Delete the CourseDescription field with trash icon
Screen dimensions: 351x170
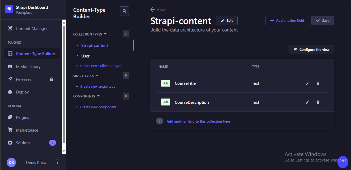point(318,102)
